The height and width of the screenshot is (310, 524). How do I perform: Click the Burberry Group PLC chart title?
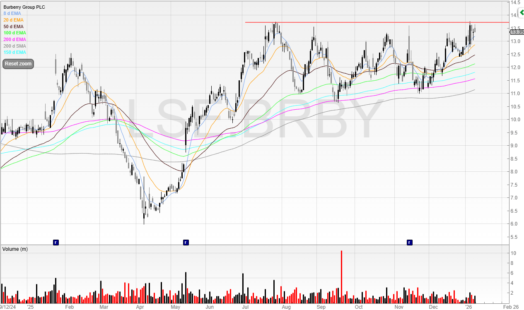(24, 7)
